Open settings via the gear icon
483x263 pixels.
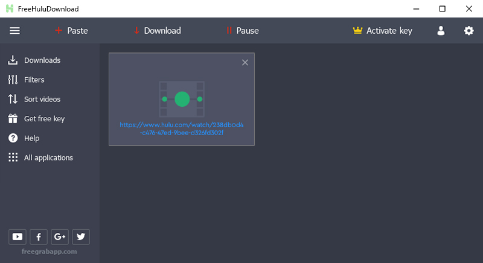pyautogui.click(x=469, y=31)
